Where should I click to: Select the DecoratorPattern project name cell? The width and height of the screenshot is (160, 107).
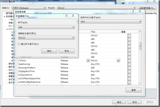[39, 68]
